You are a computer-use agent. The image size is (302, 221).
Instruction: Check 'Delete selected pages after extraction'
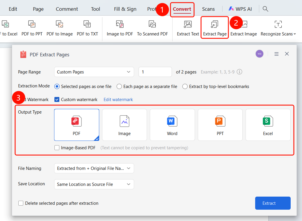[21, 203]
